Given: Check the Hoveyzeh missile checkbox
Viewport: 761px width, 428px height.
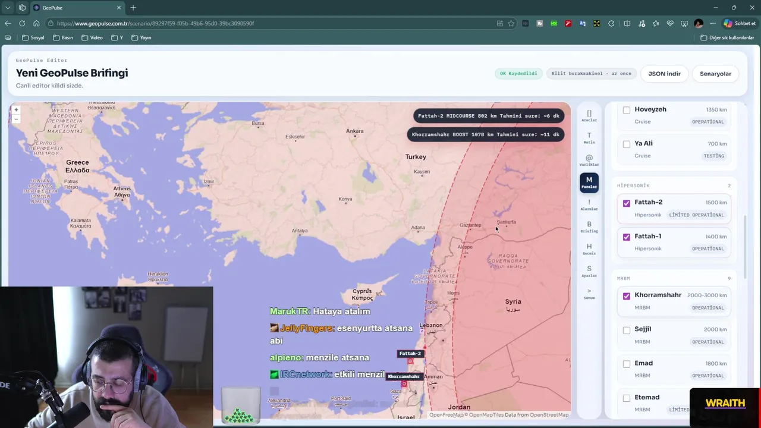Looking at the screenshot, I should click(627, 110).
